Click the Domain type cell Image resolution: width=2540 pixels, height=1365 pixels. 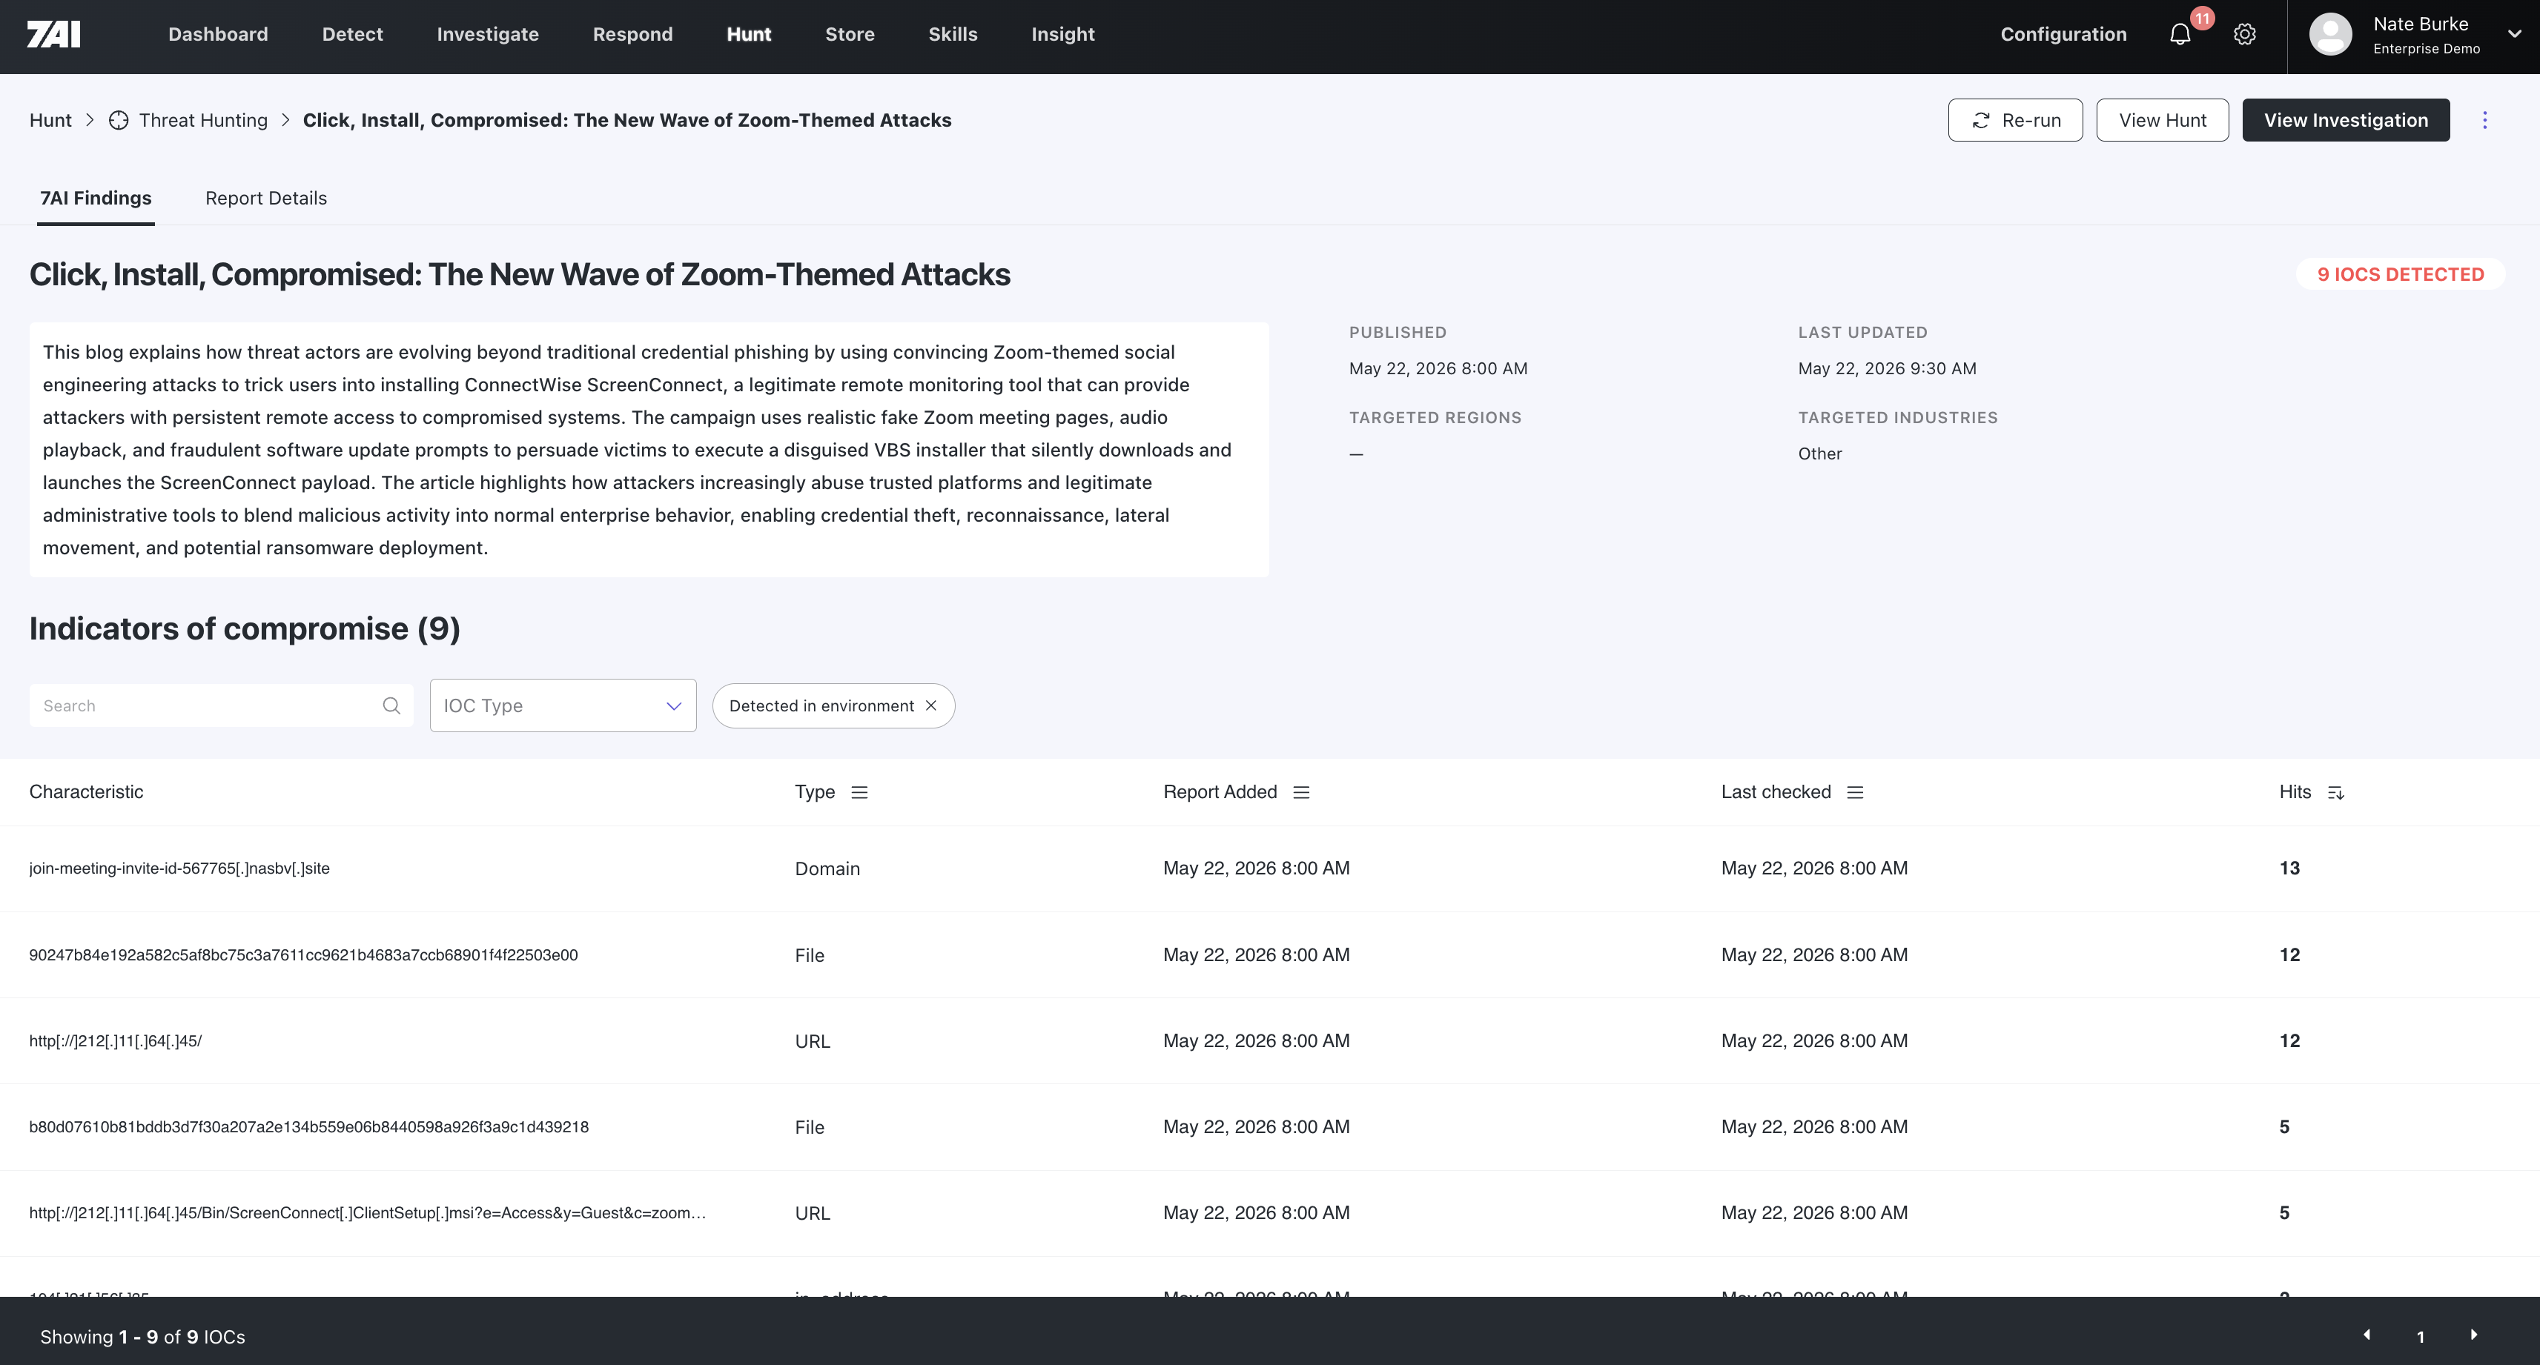(x=827, y=869)
